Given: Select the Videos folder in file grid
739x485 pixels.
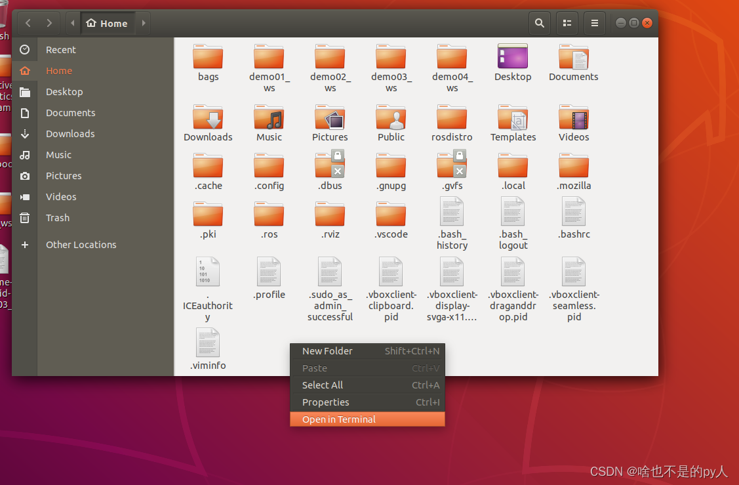Looking at the screenshot, I should click(x=574, y=123).
